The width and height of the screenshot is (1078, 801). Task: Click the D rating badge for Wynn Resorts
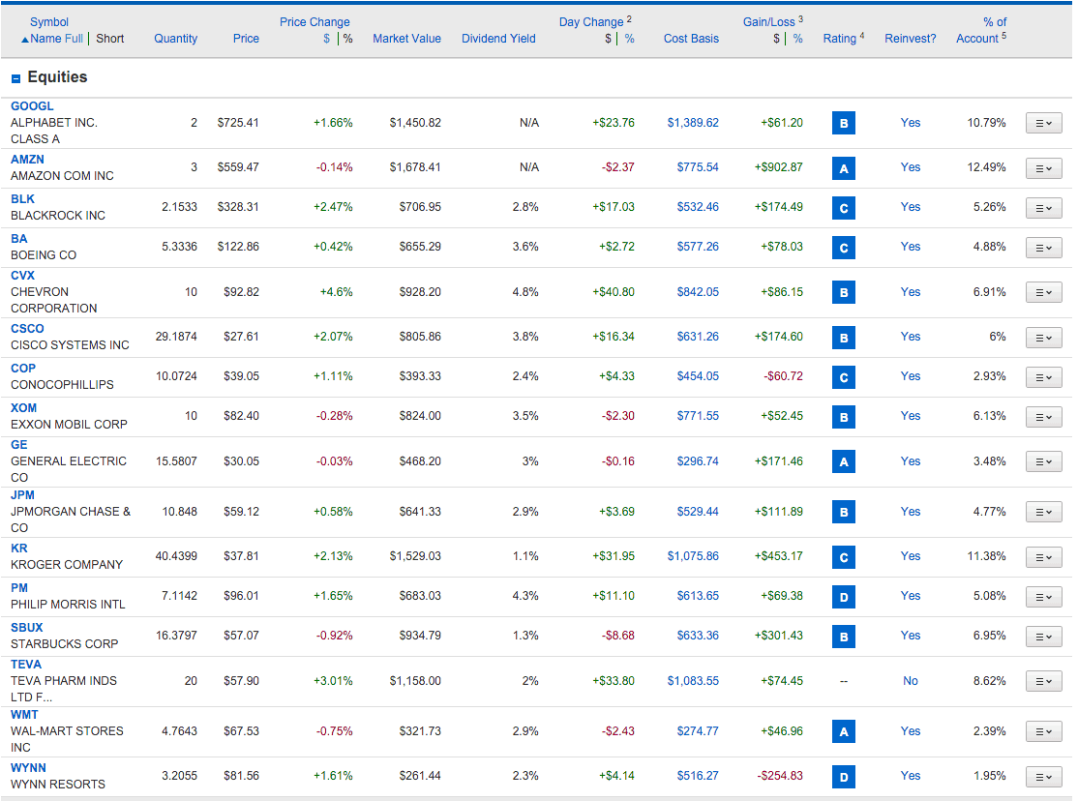[x=844, y=777]
